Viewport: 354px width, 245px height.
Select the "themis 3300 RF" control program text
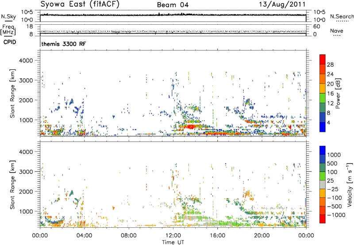point(64,44)
